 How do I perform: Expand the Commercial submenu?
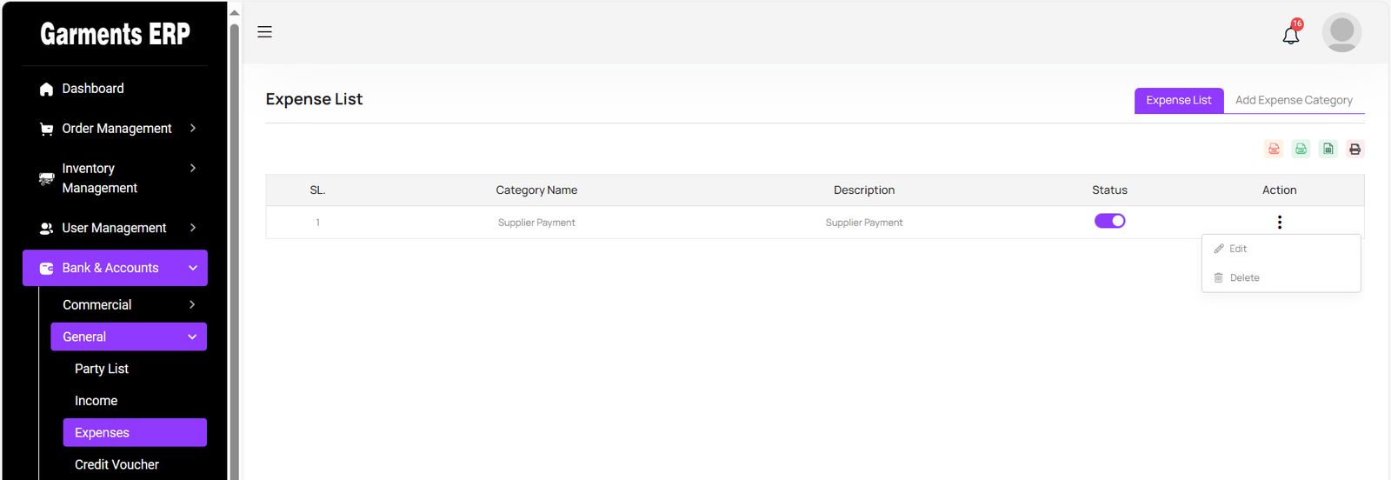point(129,305)
